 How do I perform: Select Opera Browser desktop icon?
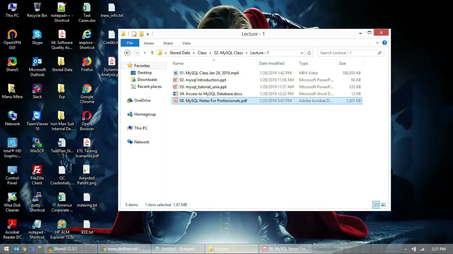point(87,121)
